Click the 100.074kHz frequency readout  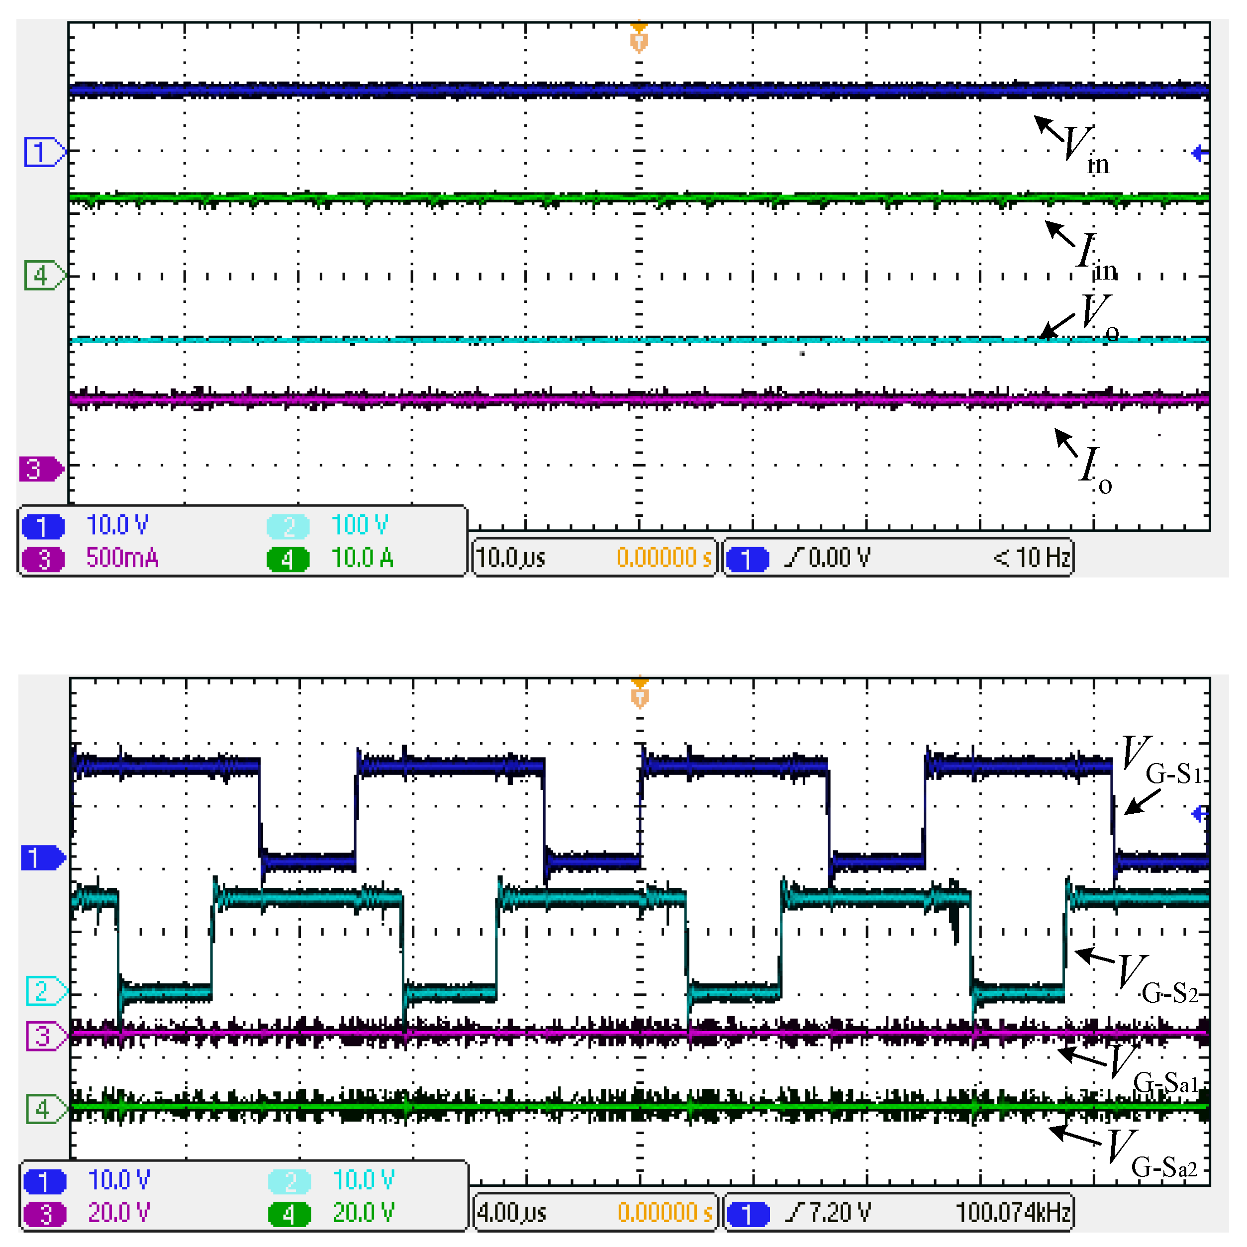coord(1013,1213)
